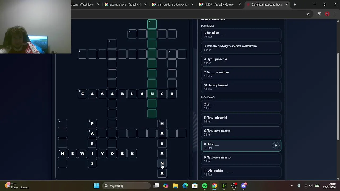Bookmark this page with the star icon
Image resolution: width=340 pixels, height=191 pixels.
pyautogui.click(x=308, y=14)
